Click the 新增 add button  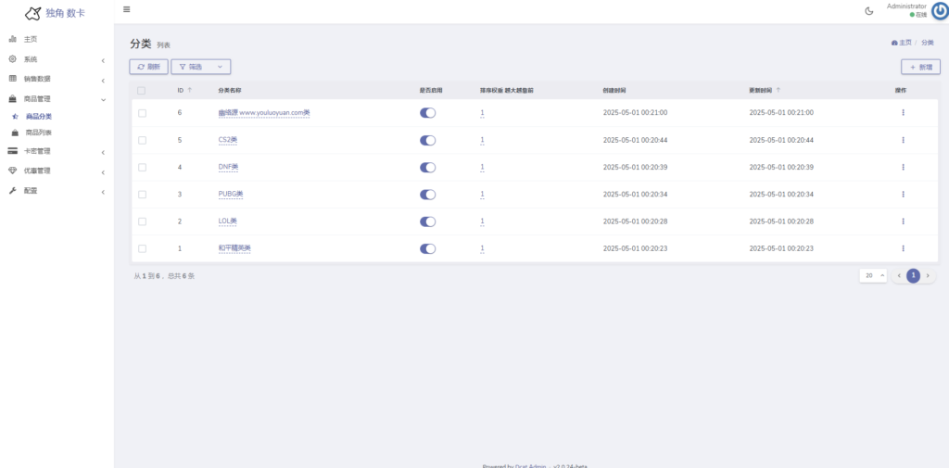920,68
